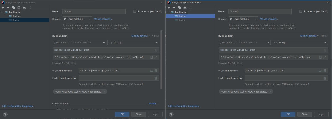Select unselected Starter2 item in configuration tree
Screen dimensions: 332x119
[x=16, y=16]
